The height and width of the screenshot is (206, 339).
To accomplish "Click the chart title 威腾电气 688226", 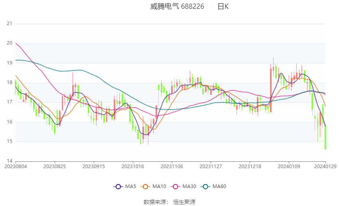I will 177,6.
